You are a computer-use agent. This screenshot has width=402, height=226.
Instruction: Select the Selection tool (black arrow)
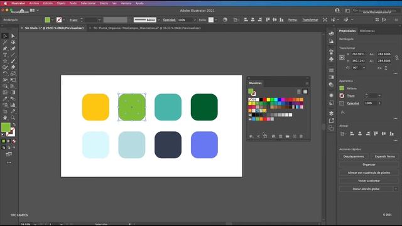click(5, 36)
